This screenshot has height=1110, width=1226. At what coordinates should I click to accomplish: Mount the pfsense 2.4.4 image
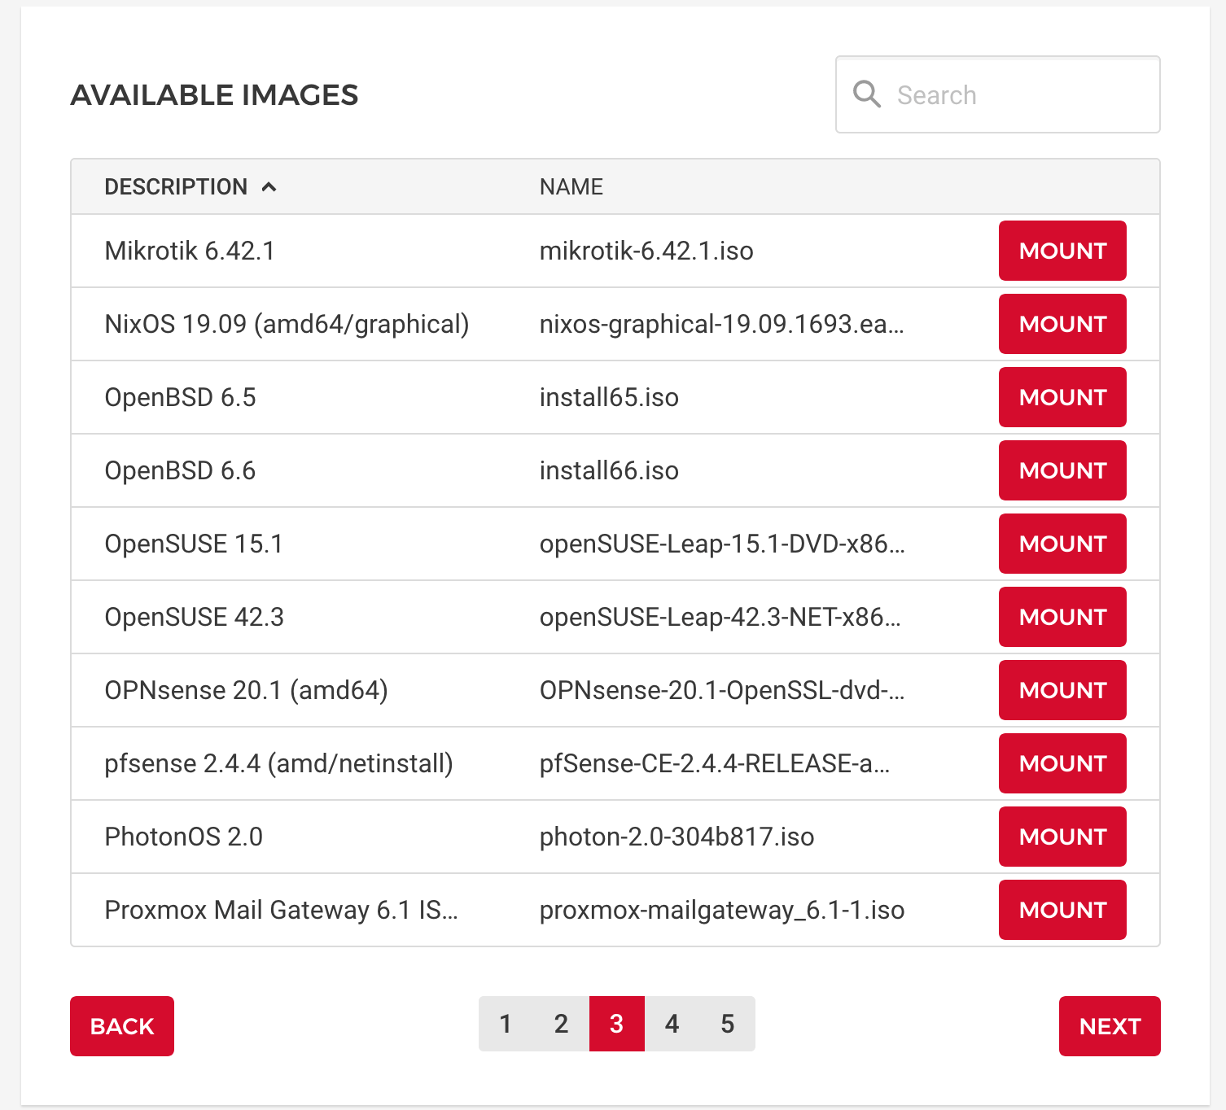pos(1062,763)
